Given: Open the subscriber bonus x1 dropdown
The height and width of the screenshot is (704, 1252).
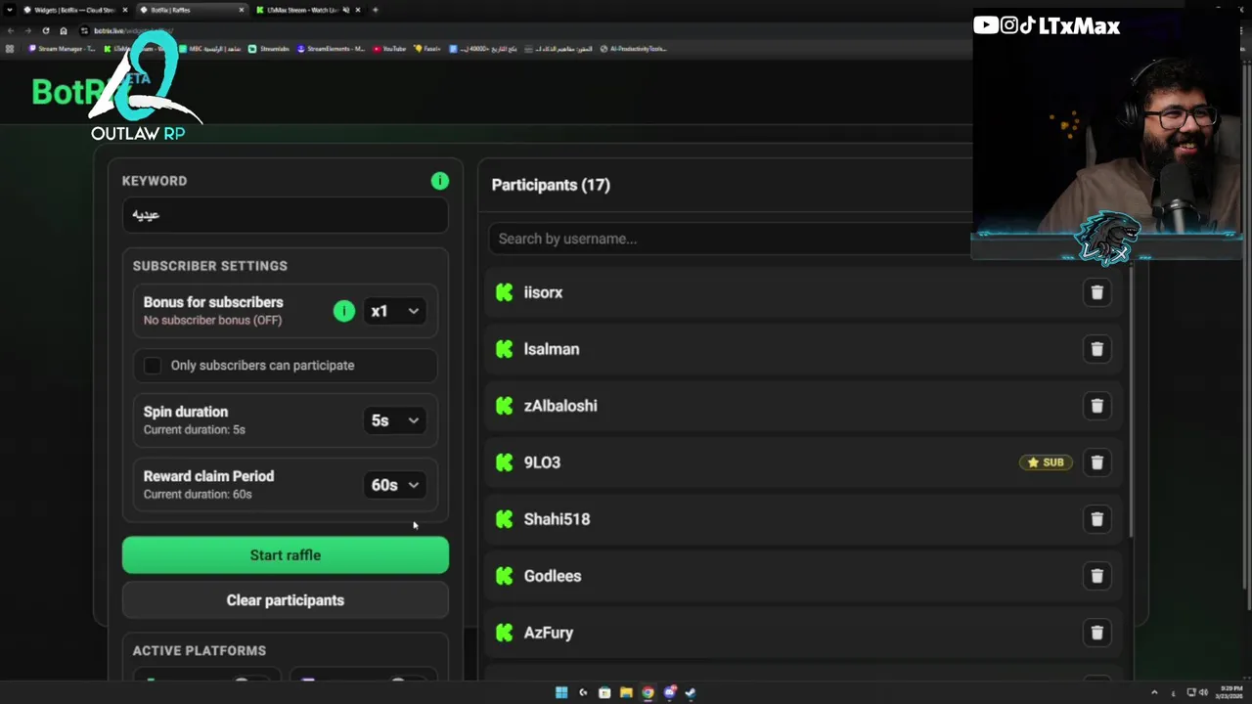Looking at the screenshot, I should (x=394, y=311).
